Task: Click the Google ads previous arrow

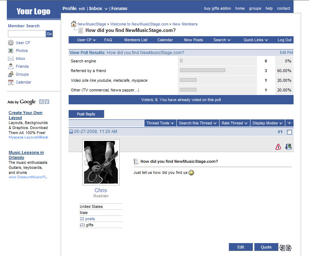Action: point(41,102)
